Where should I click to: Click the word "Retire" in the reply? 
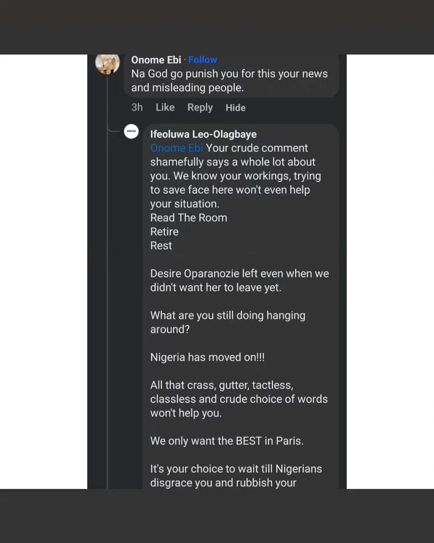click(164, 232)
